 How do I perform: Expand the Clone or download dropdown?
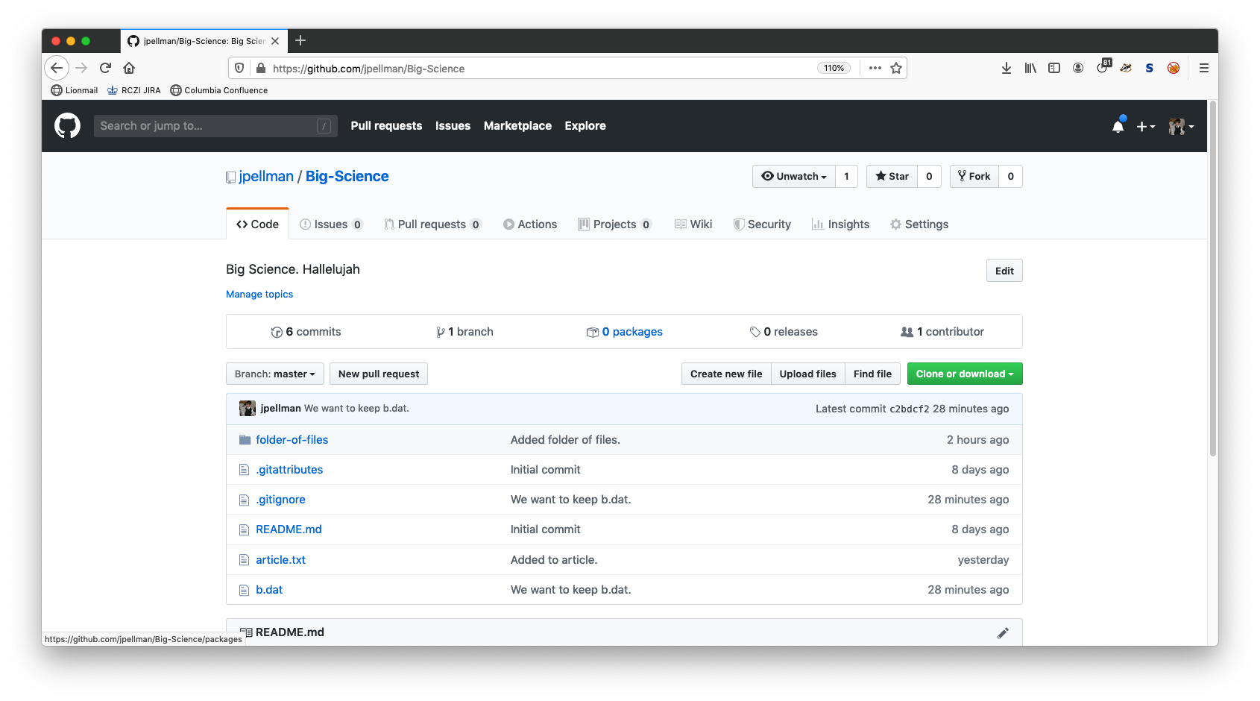pyautogui.click(x=965, y=374)
